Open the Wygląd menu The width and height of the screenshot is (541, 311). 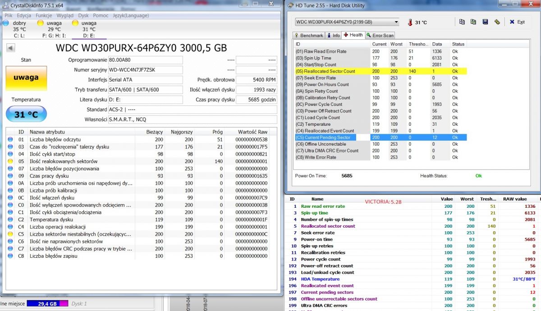65,15
